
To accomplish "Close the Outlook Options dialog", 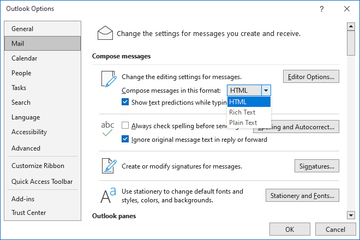I will 347,9.
